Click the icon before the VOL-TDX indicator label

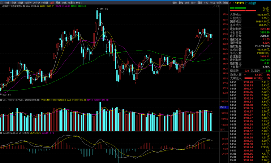click(x=1, y=100)
